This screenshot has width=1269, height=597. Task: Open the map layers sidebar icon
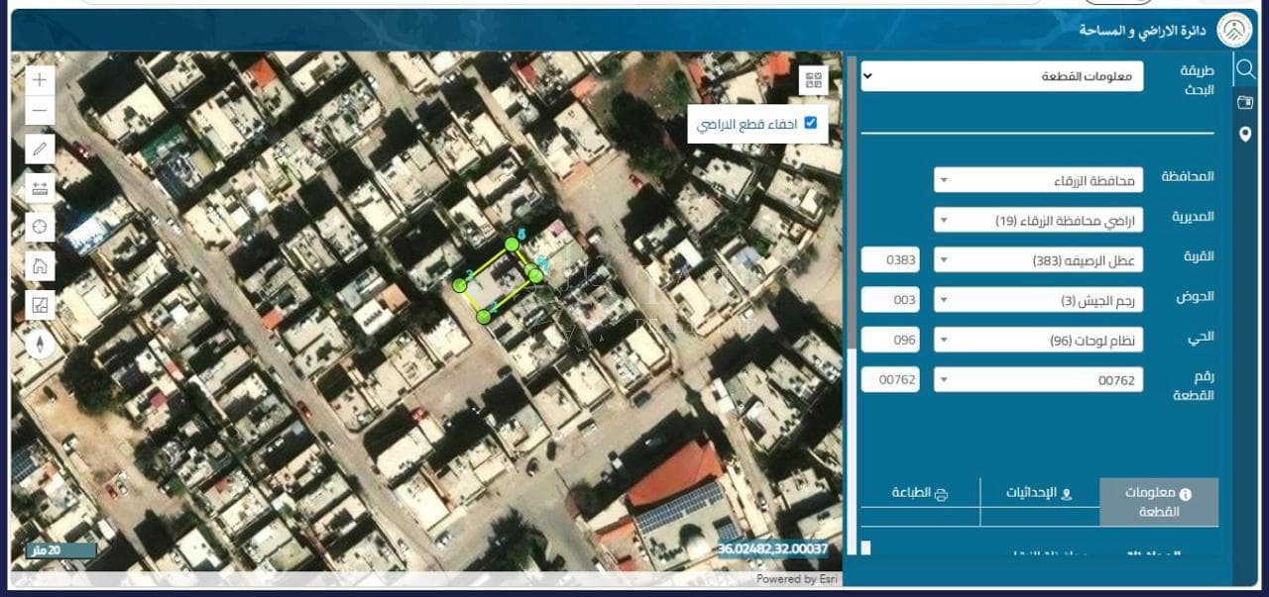pos(1245,102)
